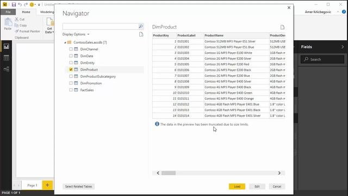Click the Cancel button
Image resolution: width=348 pixels, height=196 pixels.
click(x=277, y=186)
